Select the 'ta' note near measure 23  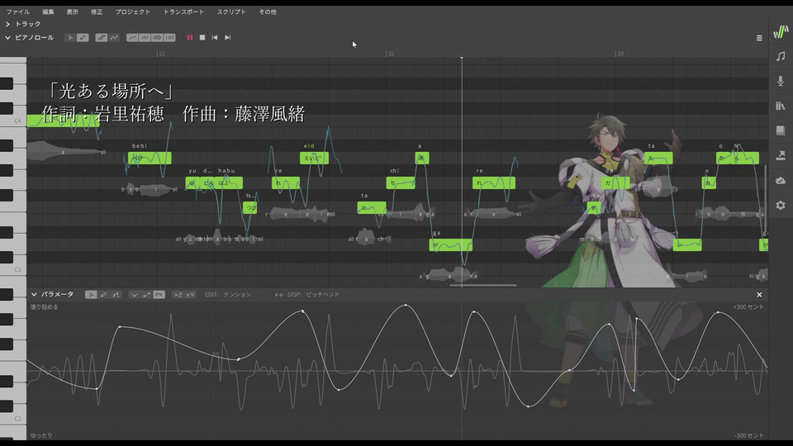(x=658, y=158)
